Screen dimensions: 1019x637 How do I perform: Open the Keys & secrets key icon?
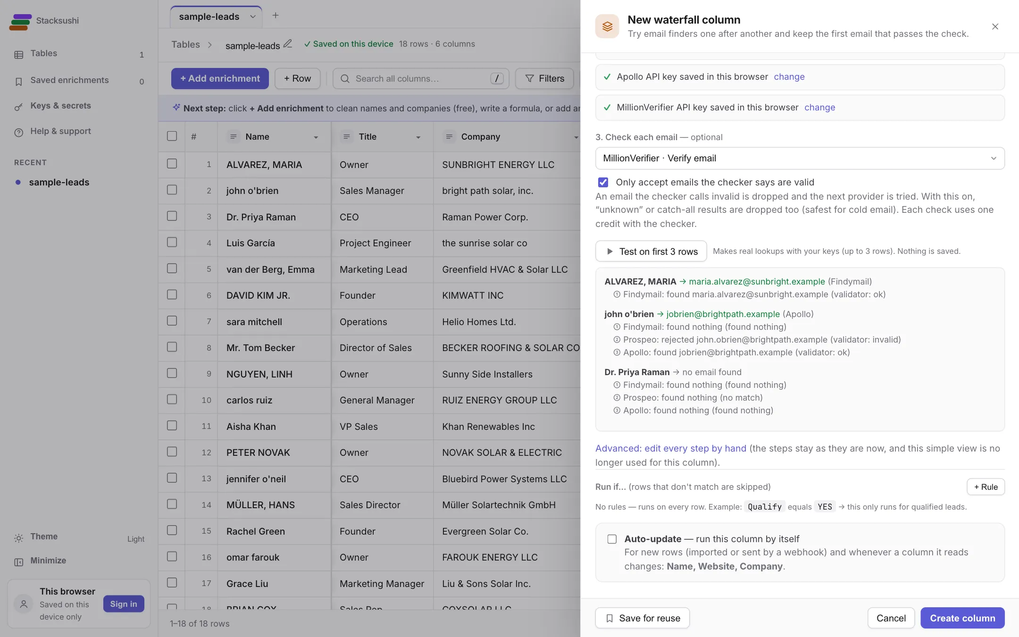19,107
